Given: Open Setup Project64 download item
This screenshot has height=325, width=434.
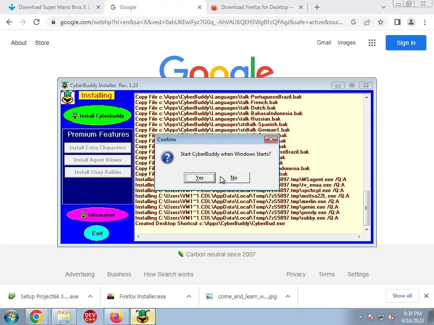Looking at the screenshot, I should coord(44,296).
